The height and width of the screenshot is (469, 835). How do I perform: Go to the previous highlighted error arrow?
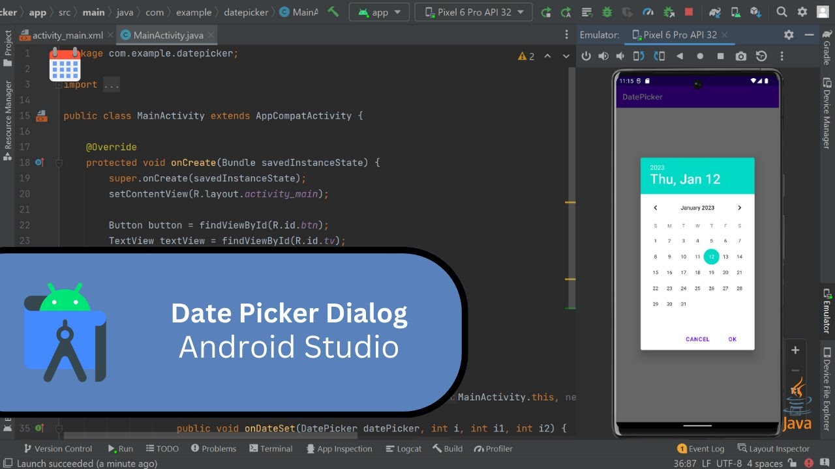(547, 57)
